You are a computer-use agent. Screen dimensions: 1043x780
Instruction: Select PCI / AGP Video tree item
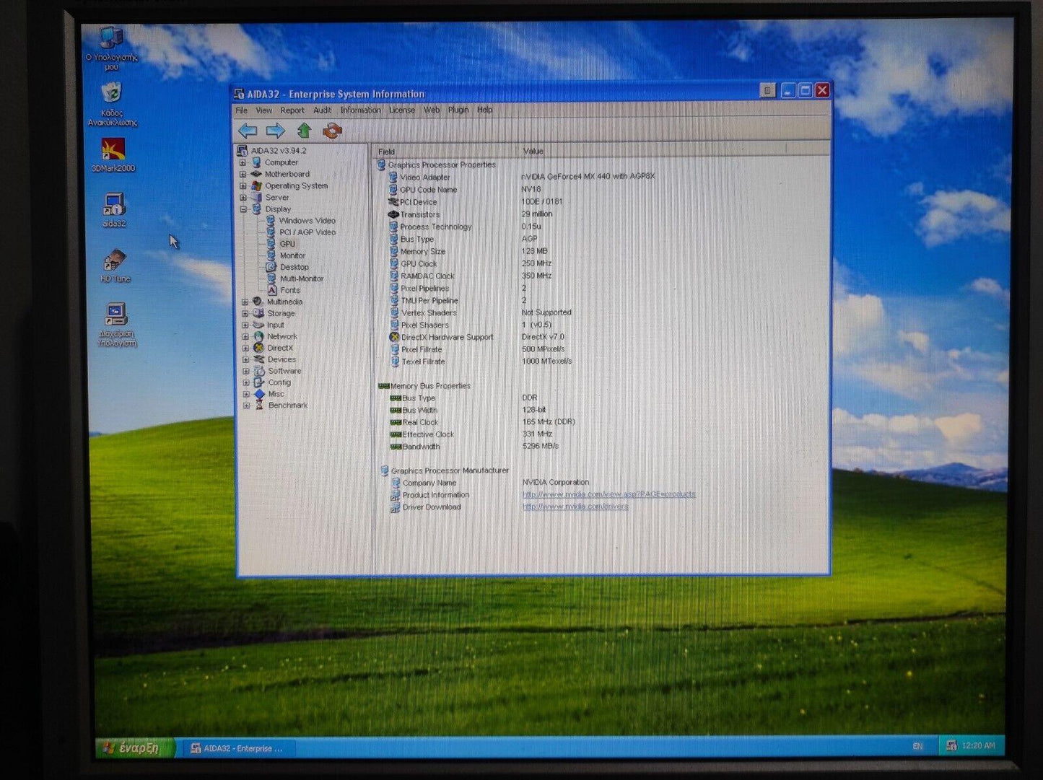[307, 232]
